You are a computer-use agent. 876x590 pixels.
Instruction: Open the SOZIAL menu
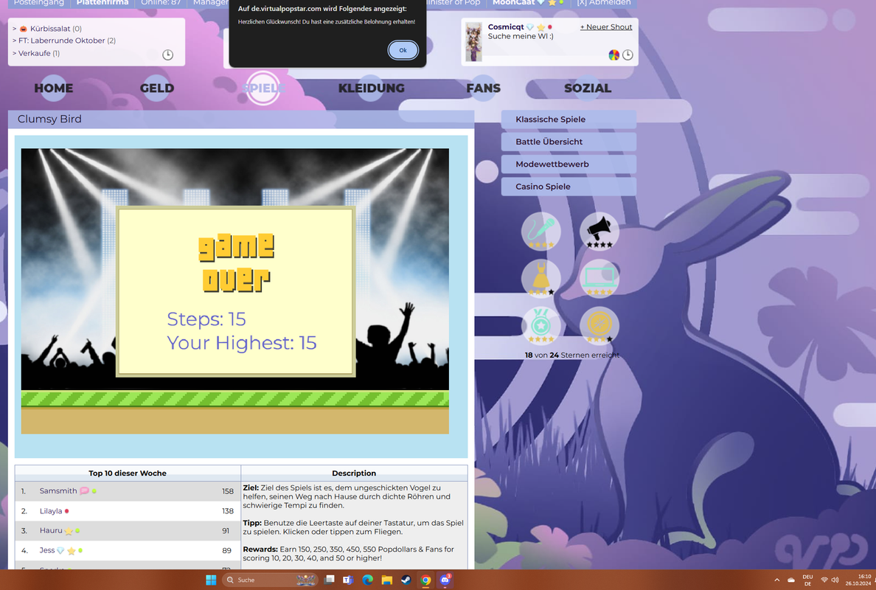[x=588, y=88]
